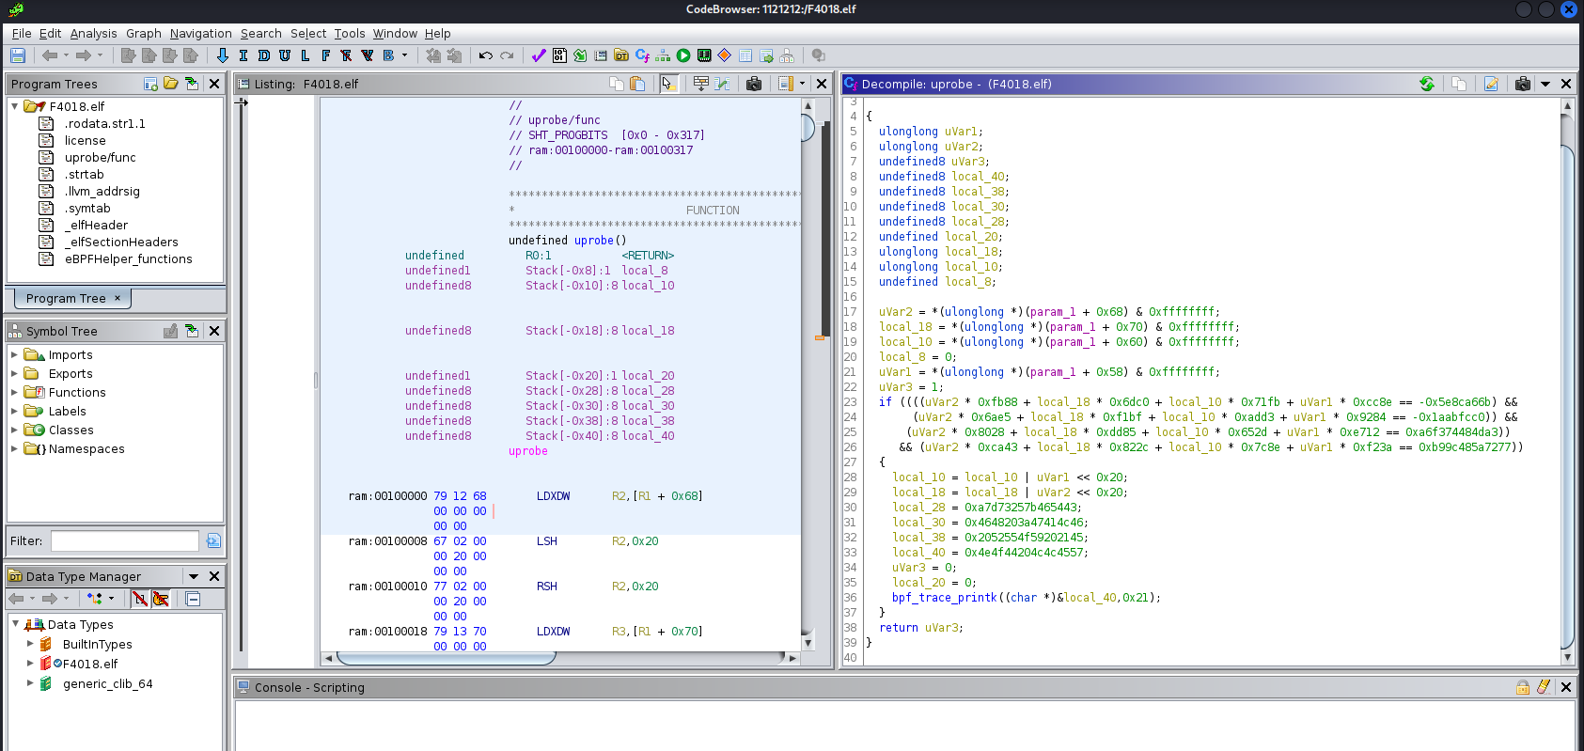This screenshot has width=1584, height=751.
Task: Click create default tree view icon in Program Trees
Action: [x=150, y=84]
